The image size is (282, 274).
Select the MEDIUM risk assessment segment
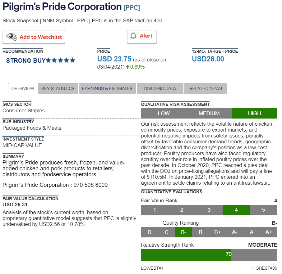(x=209, y=113)
